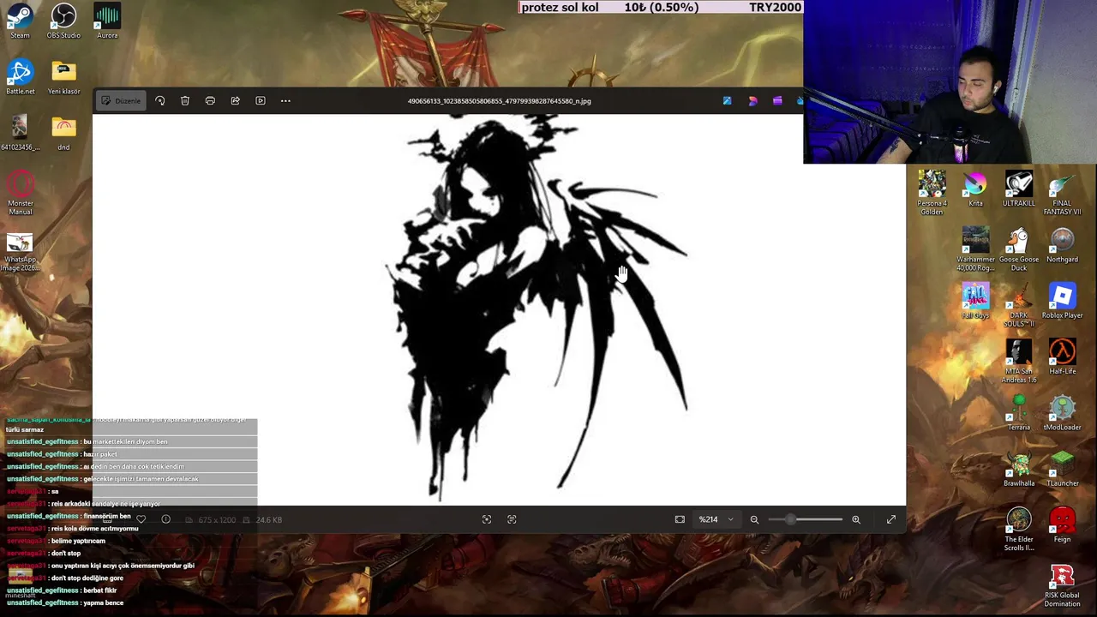This screenshot has width=1097, height=617.
Task: Show file info with the info icon
Action: [x=166, y=519]
